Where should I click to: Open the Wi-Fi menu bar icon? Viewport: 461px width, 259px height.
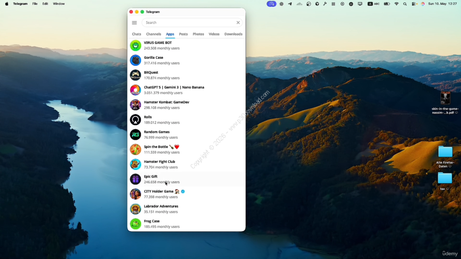point(397,4)
